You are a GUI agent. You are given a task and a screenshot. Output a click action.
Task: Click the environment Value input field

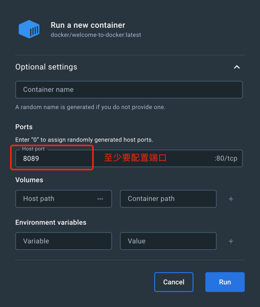click(168, 241)
